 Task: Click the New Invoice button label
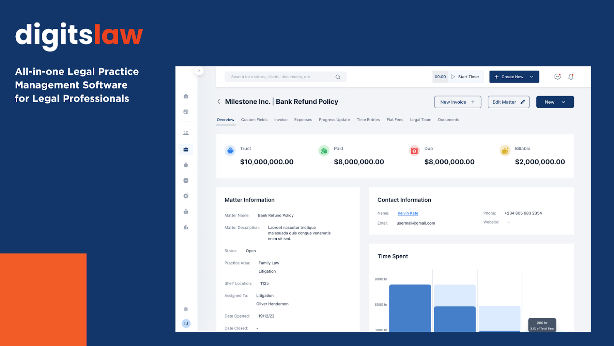(x=453, y=102)
